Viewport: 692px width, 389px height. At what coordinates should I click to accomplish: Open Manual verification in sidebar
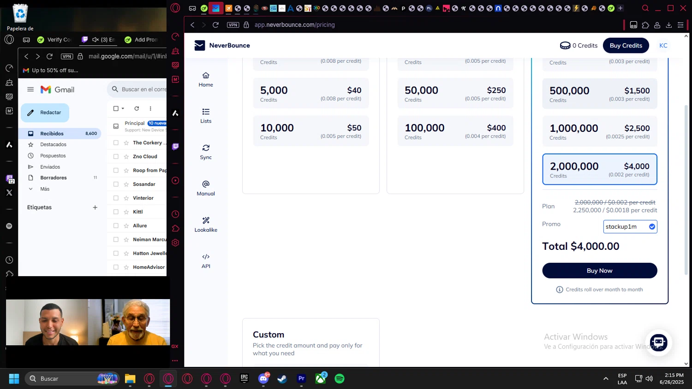point(206,188)
